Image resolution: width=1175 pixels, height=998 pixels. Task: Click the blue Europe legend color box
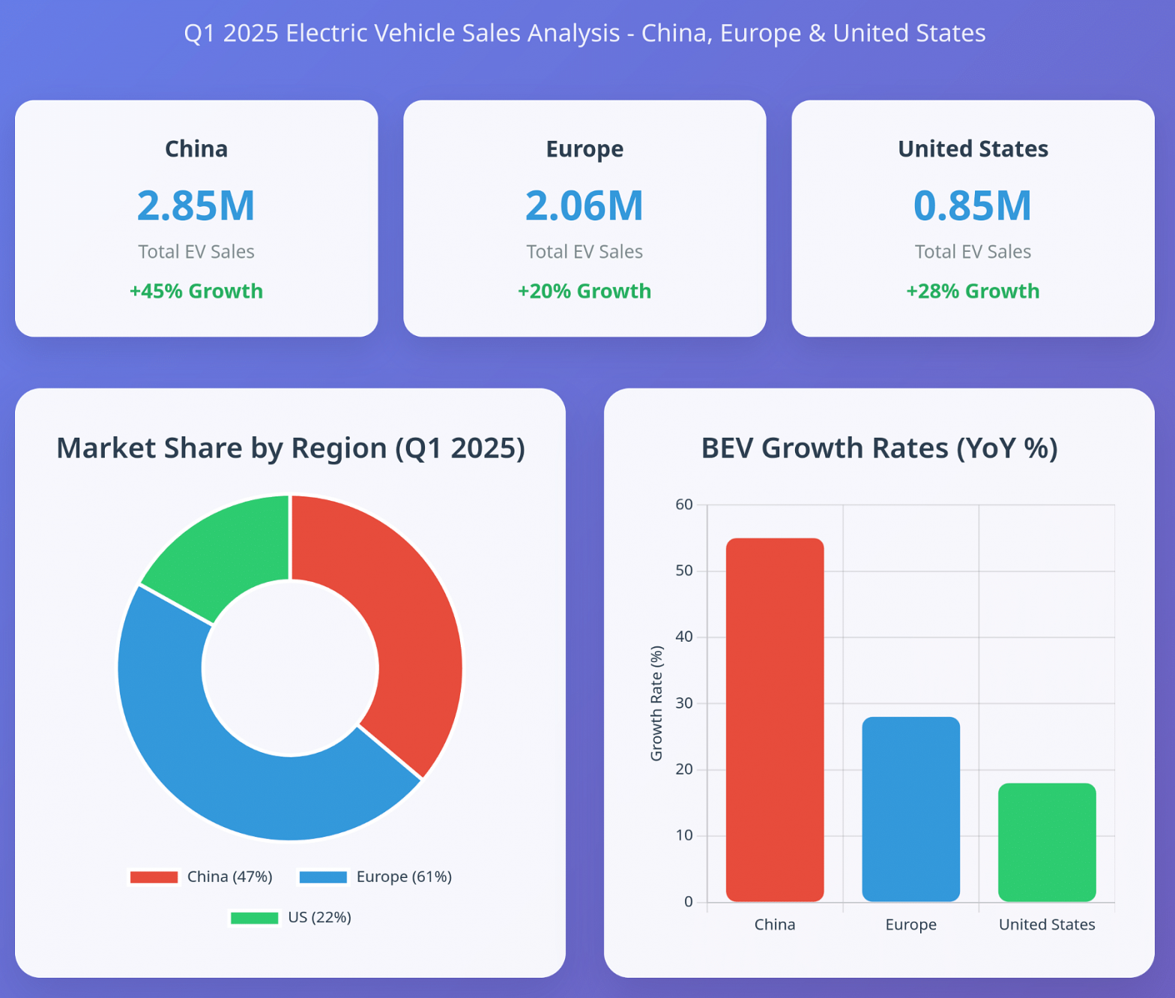(x=323, y=877)
